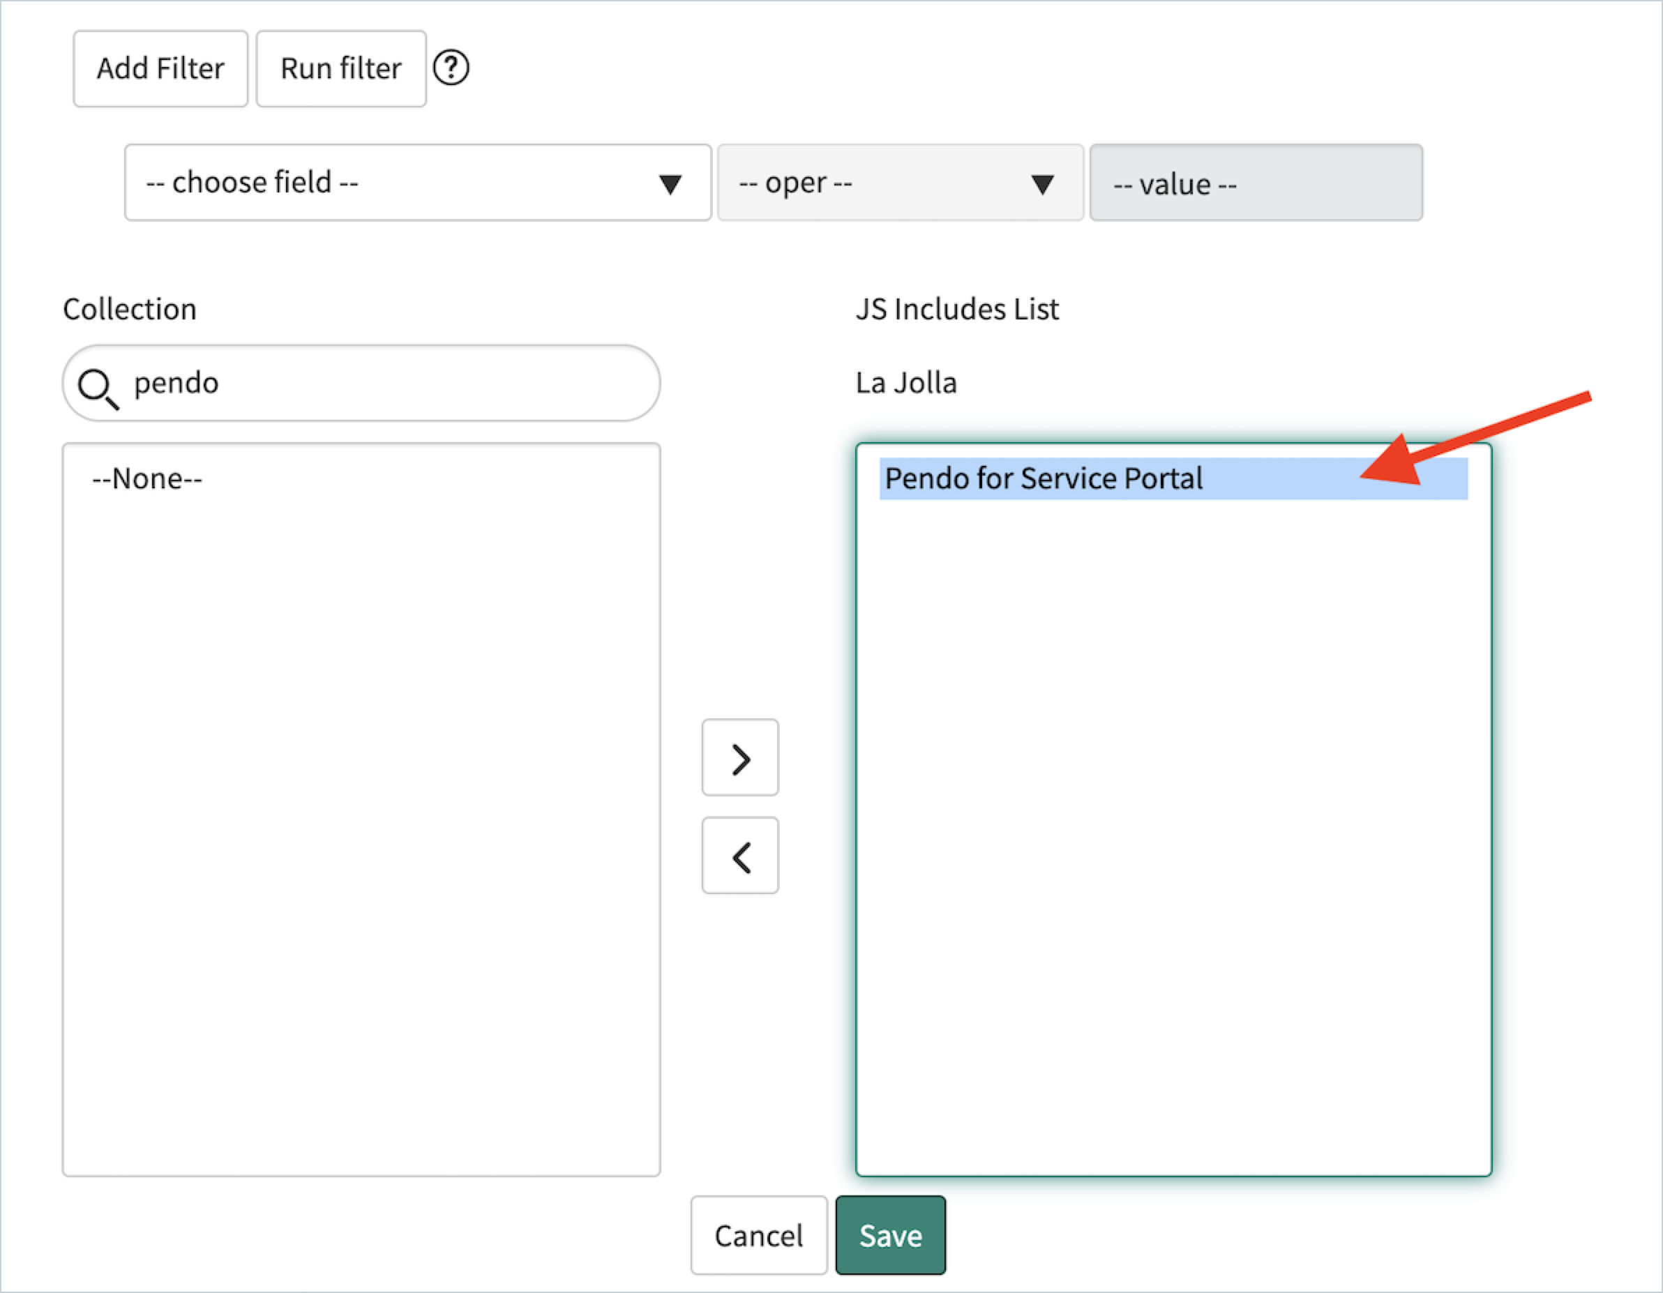The height and width of the screenshot is (1293, 1663).
Task: Open the filter help question mark icon
Action: pyautogui.click(x=451, y=68)
